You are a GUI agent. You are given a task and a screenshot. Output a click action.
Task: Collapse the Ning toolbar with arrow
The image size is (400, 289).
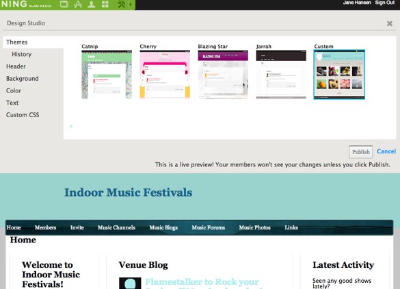tap(131, 4)
